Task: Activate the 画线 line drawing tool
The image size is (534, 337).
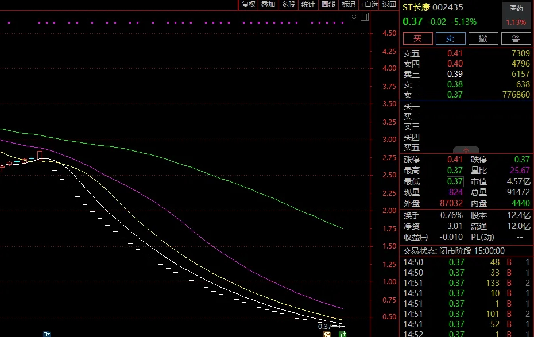Action: (x=328, y=5)
